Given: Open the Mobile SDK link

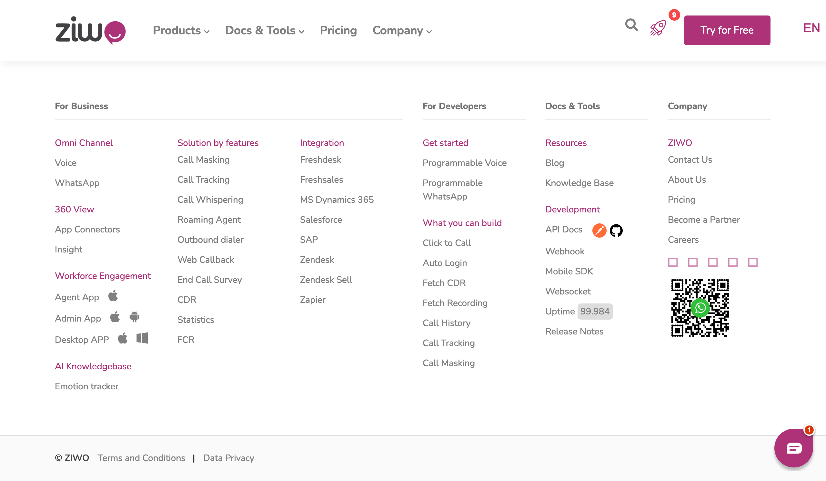Looking at the screenshot, I should pos(569,271).
